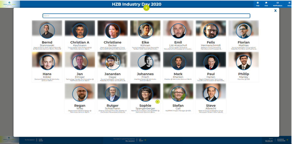Viewport: 292px width, 144px height.
Task: Click the surname 'List-Kratochvil'
Action: coord(178,45)
